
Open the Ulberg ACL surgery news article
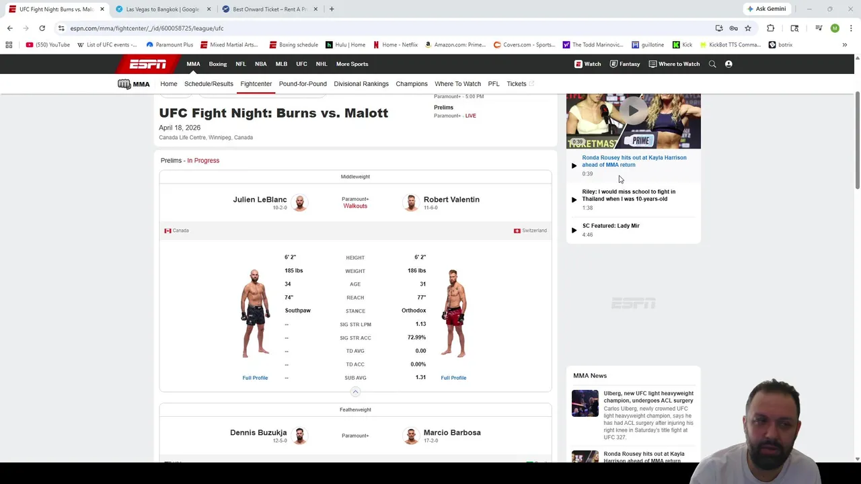[648, 397]
